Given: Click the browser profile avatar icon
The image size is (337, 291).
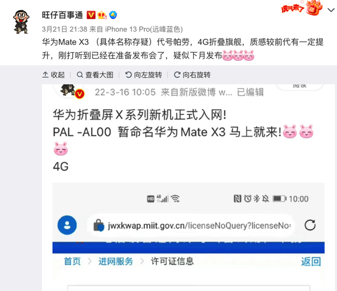Looking at the screenshot, I should point(67,225).
